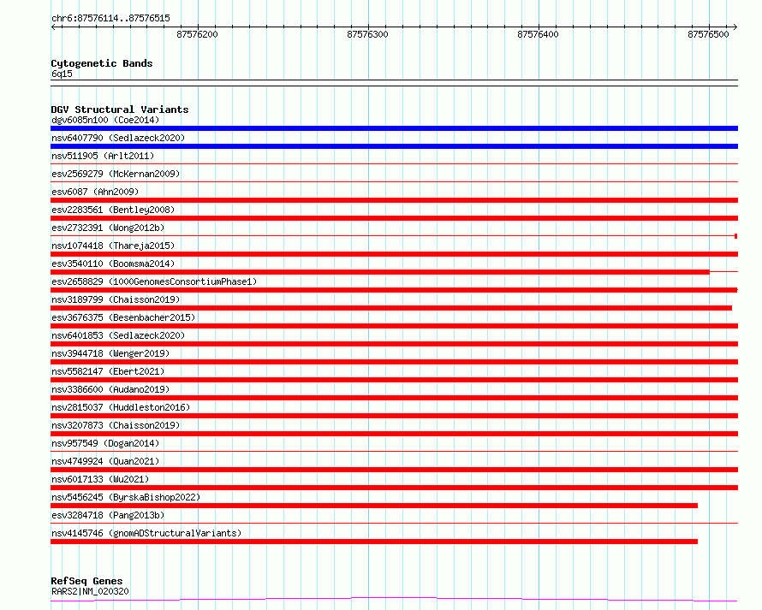Open variant nsv6407790 (Sedlazeck2020)

coord(118,138)
